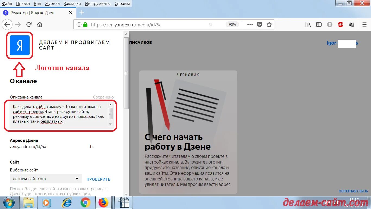Close the Яндекс Дзен editor tab
This screenshot has width=371, height=209.
coord(71,13)
